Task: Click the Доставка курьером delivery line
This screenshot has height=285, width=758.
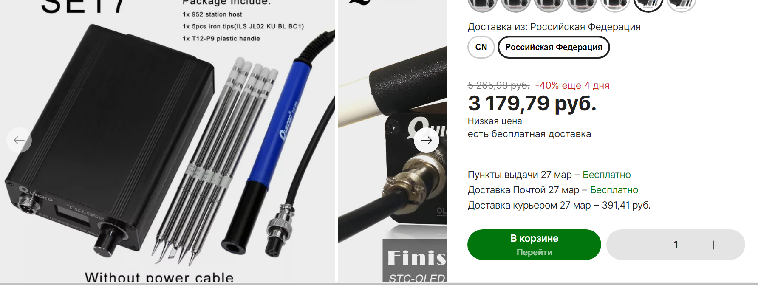Action: tap(559, 205)
